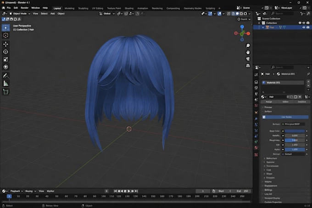Screen dimensions: 312x208
Task: Click the blue Z axis gizmo handle
Action: (242, 27)
